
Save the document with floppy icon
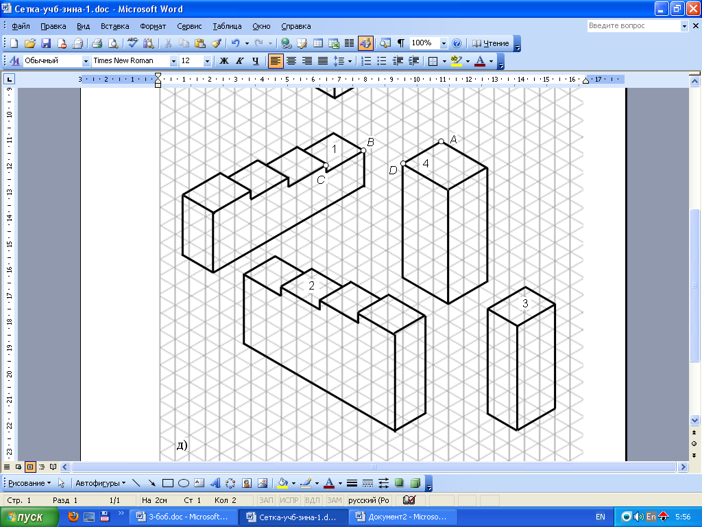click(46, 43)
